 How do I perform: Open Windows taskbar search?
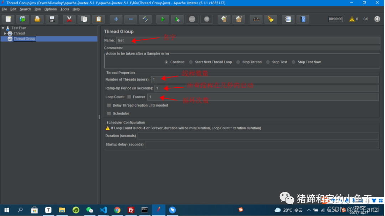pyautogui.click(x=20, y=210)
